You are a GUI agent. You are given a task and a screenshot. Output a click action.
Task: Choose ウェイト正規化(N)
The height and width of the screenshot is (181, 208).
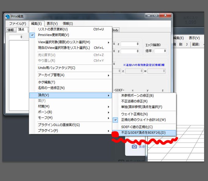[x=144, y=114]
